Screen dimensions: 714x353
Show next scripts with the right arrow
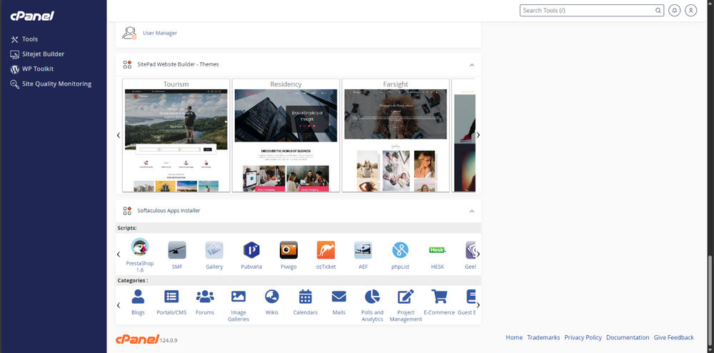pos(478,254)
